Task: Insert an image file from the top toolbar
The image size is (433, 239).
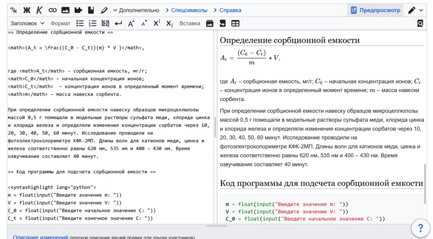Action: 65,10
